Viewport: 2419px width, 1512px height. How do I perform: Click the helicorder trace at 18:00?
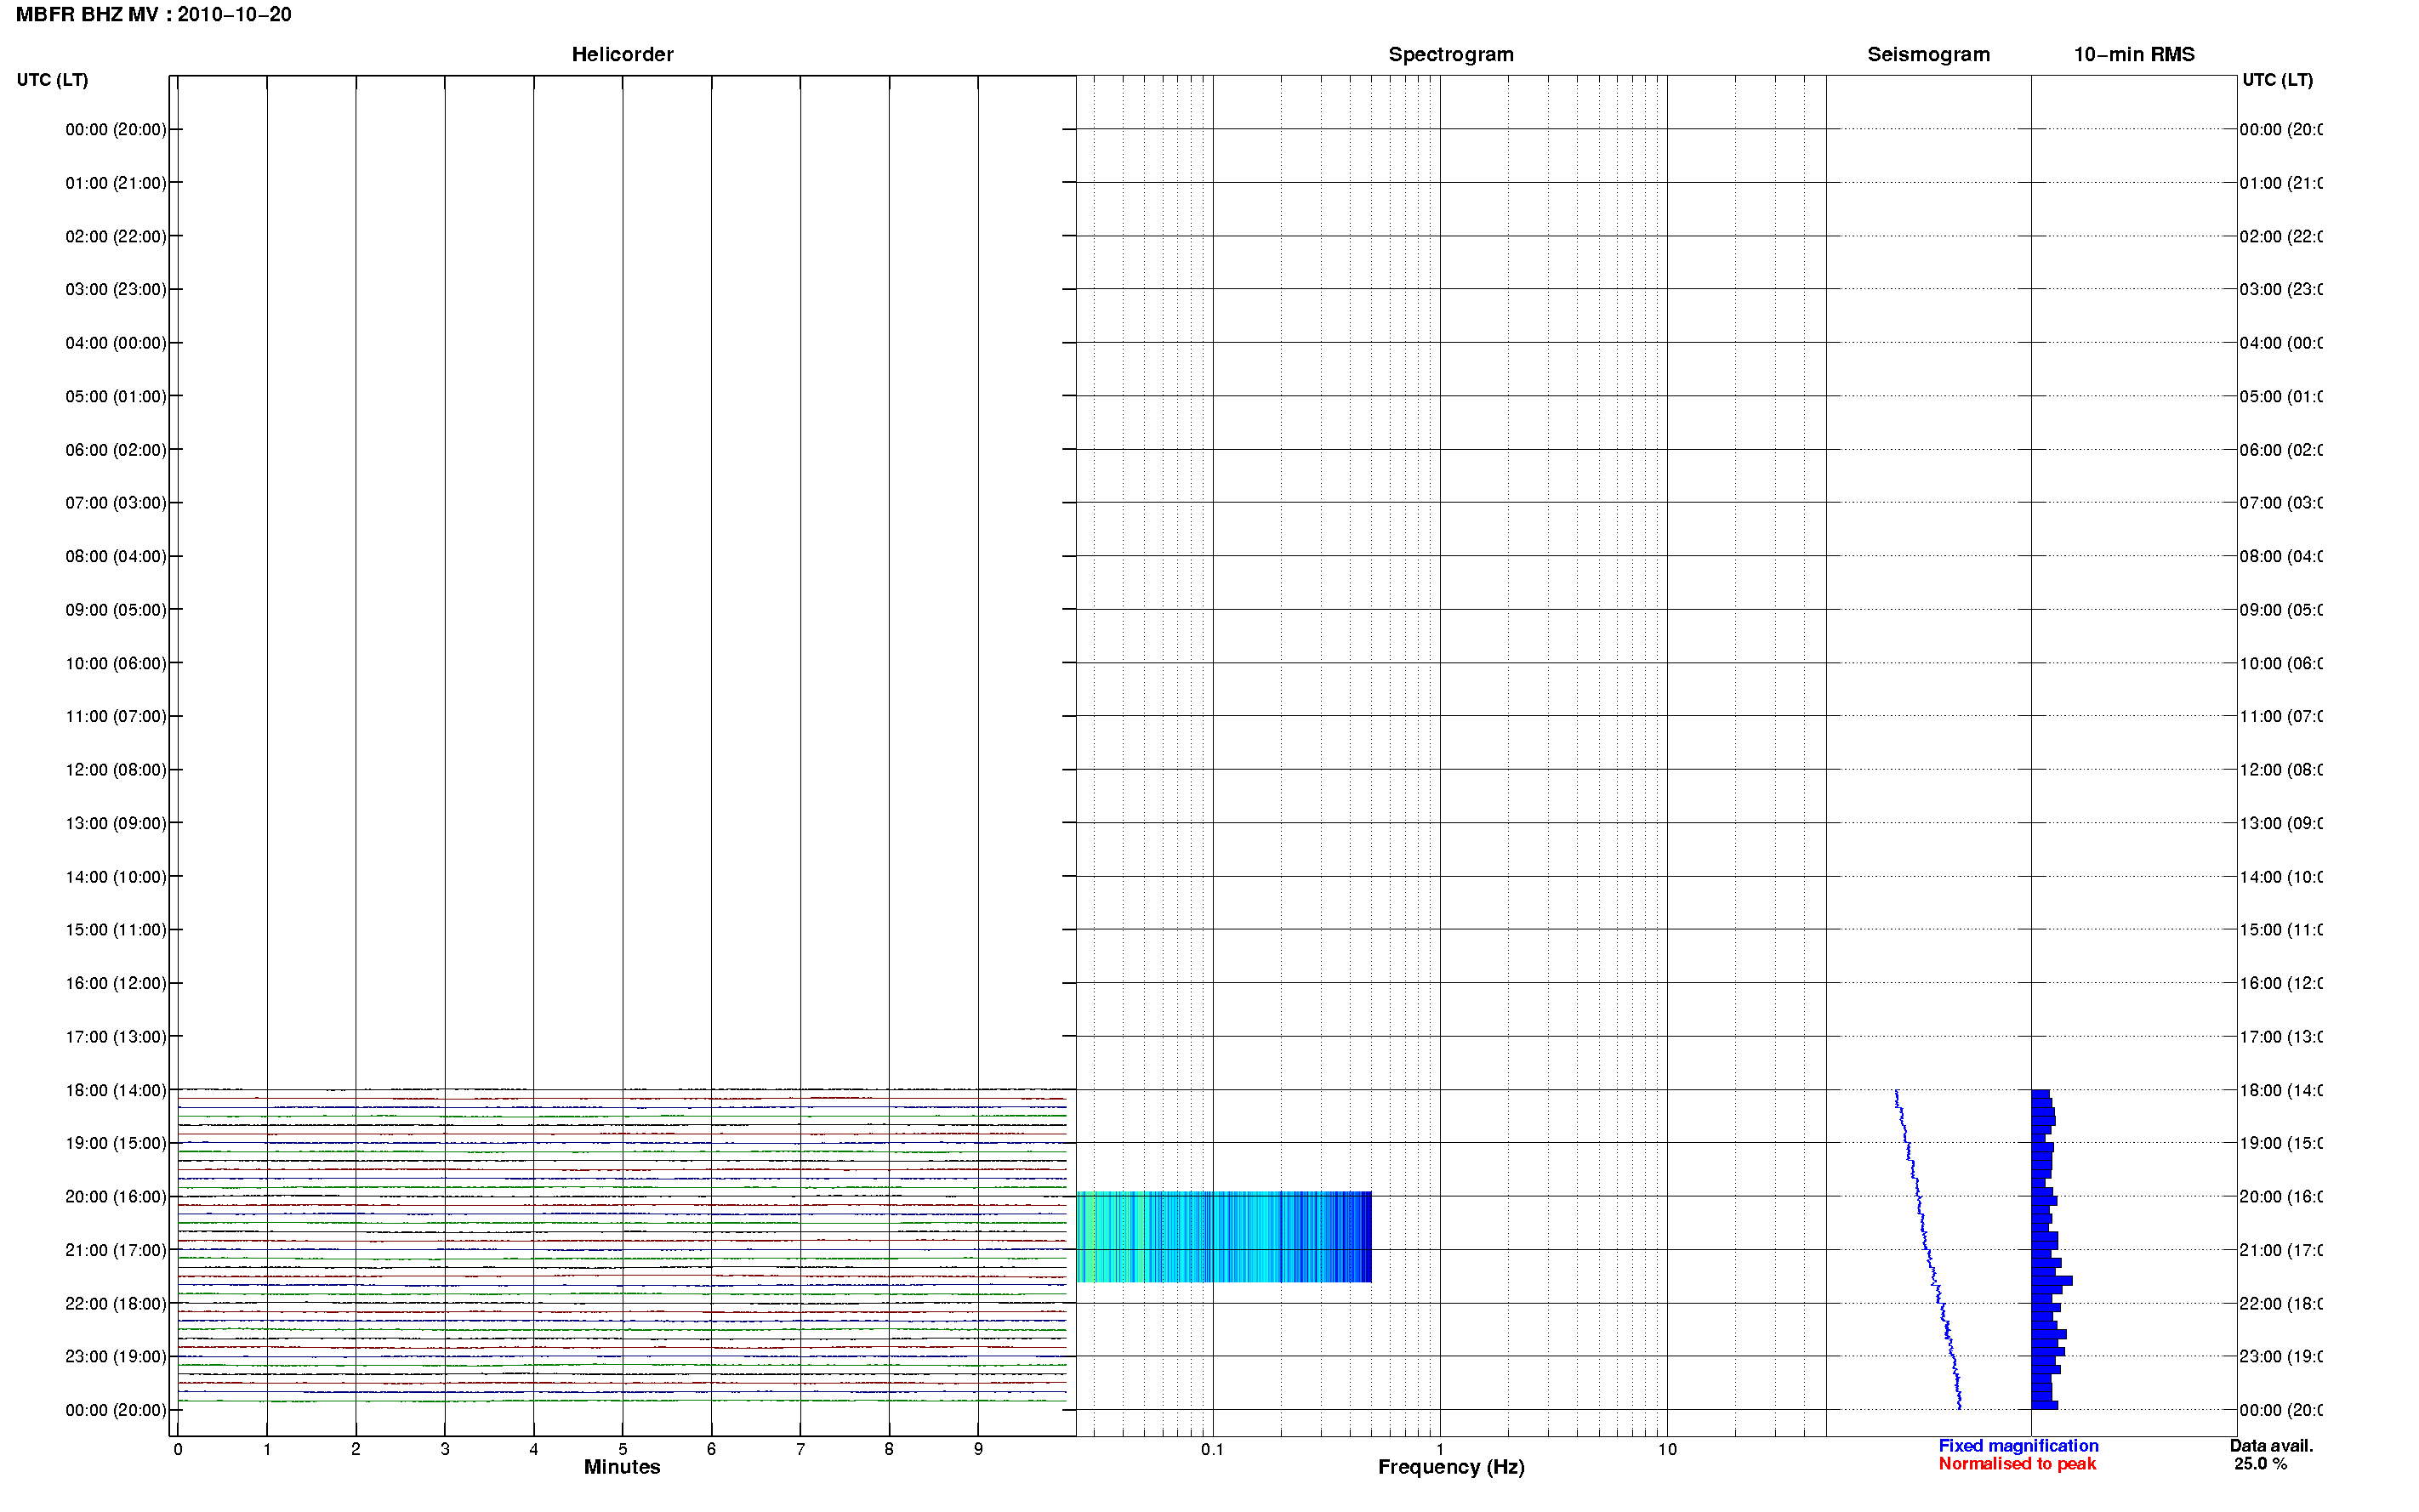pyautogui.click(x=622, y=1089)
